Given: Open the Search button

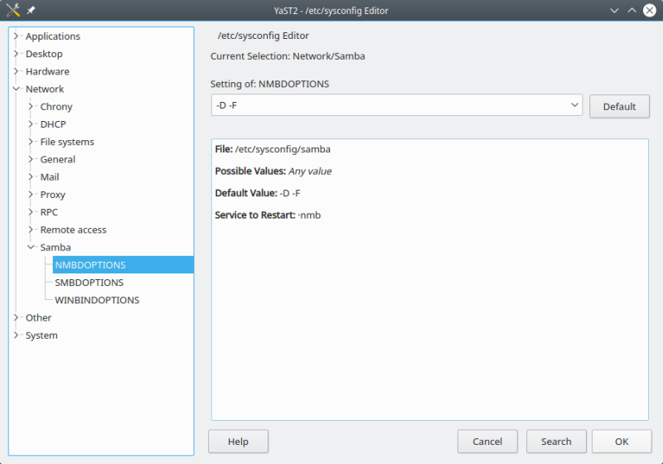Looking at the screenshot, I should click(556, 442).
